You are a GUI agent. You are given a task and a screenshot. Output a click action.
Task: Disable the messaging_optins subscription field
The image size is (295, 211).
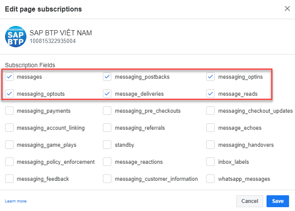click(210, 77)
